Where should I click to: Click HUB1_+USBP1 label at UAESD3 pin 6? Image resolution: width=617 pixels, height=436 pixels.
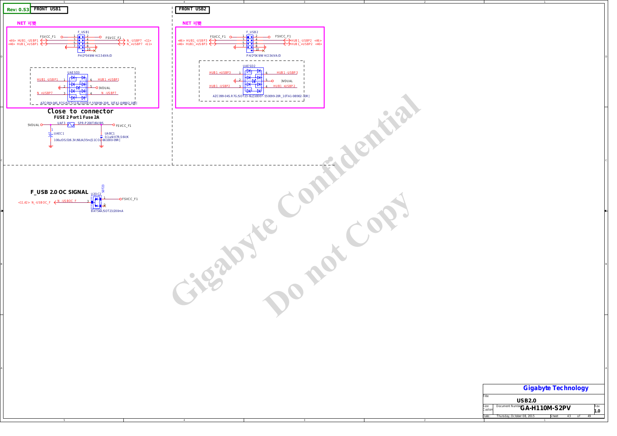click(108, 79)
